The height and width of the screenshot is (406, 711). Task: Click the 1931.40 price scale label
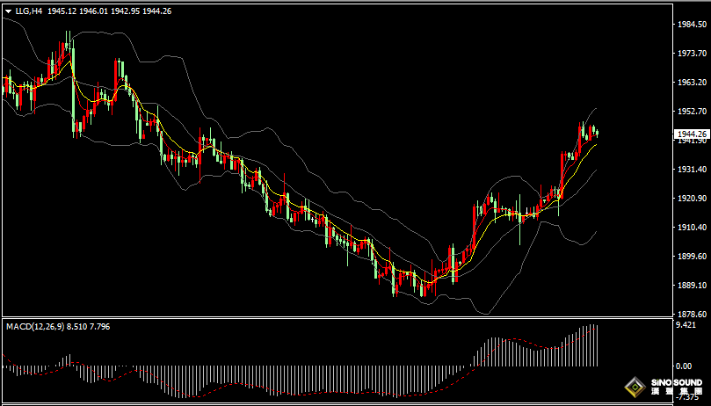tap(690, 170)
